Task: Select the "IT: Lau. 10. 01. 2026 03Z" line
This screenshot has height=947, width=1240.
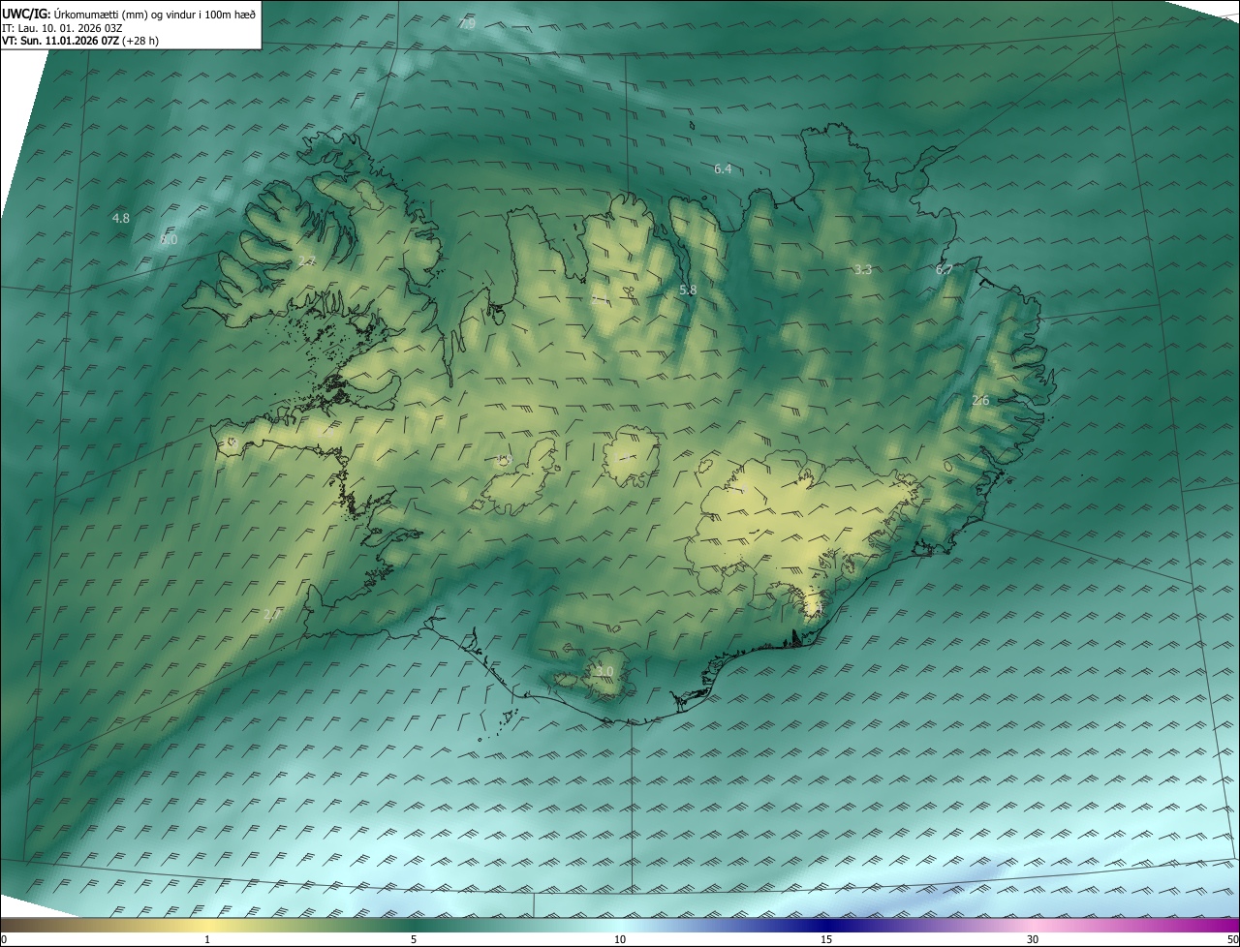Action: coord(62,27)
